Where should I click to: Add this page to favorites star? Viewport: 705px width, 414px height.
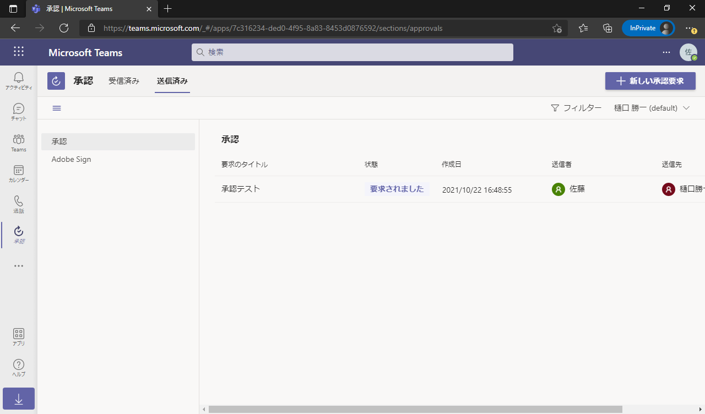[x=557, y=28]
